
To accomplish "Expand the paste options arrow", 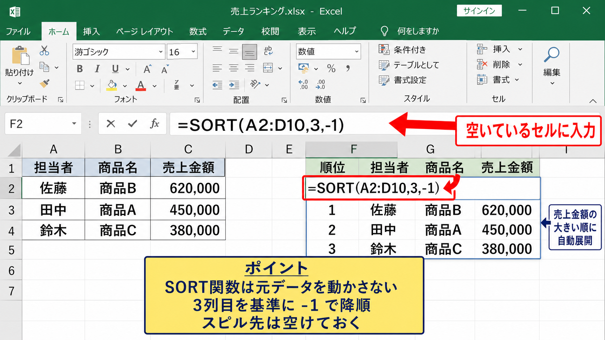I will 20,83.
